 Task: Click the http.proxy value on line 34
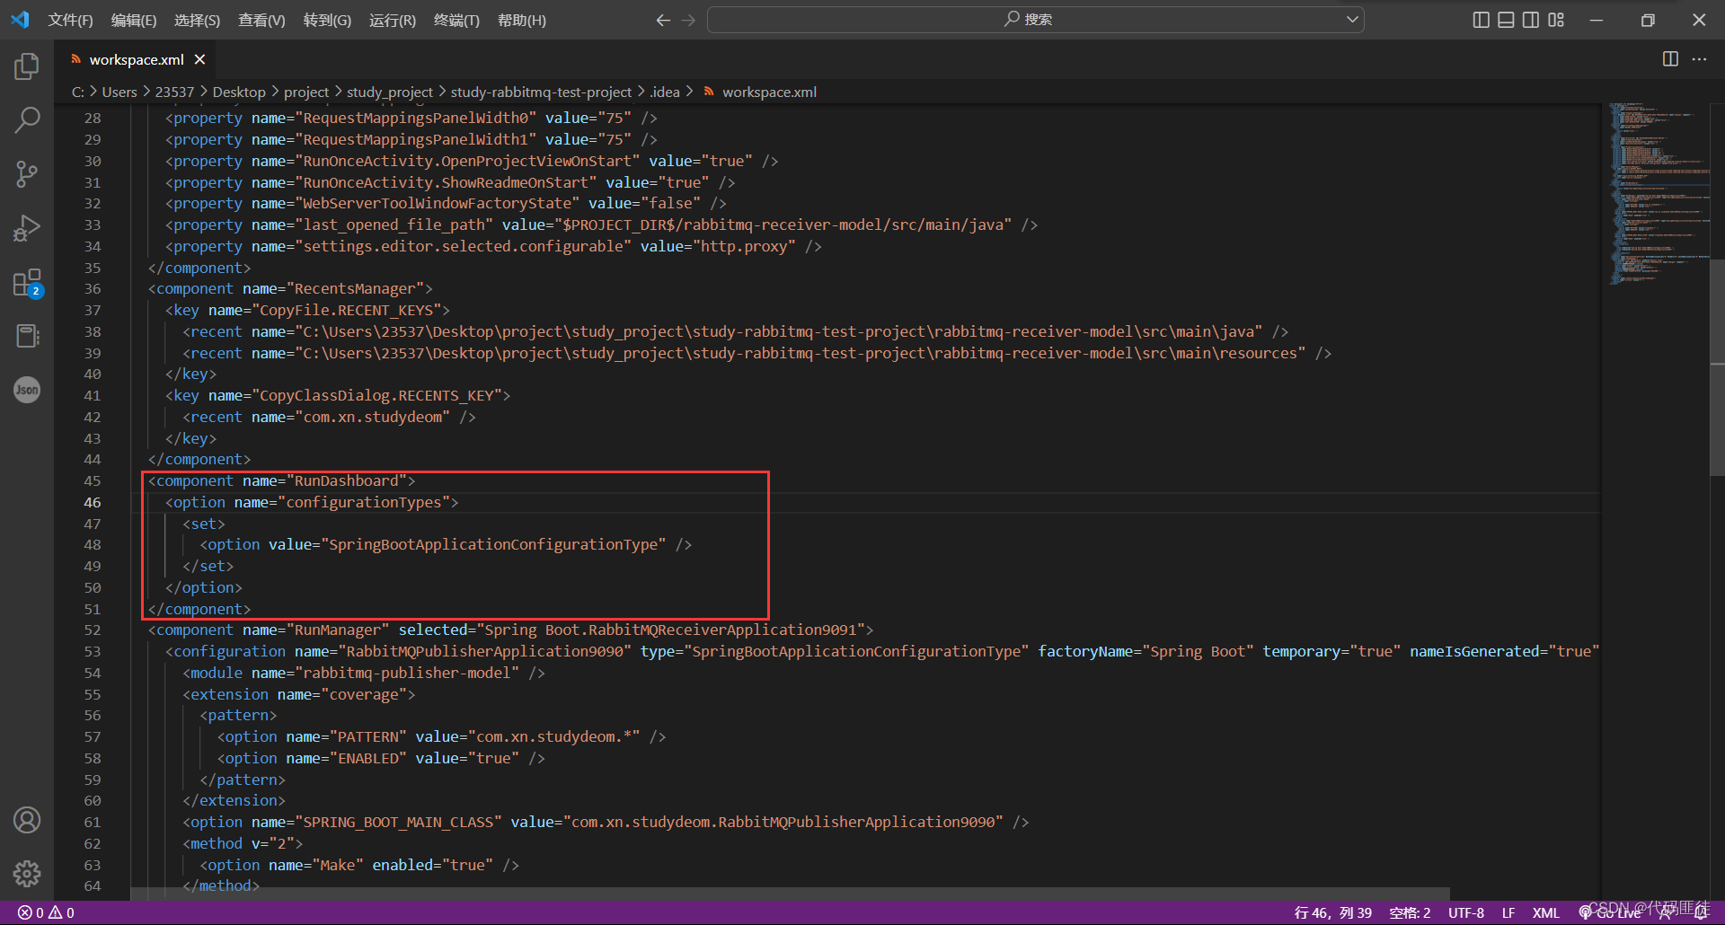pyautogui.click(x=744, y=247)
